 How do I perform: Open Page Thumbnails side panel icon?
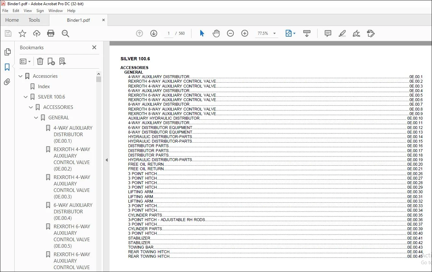coord(7,52)
